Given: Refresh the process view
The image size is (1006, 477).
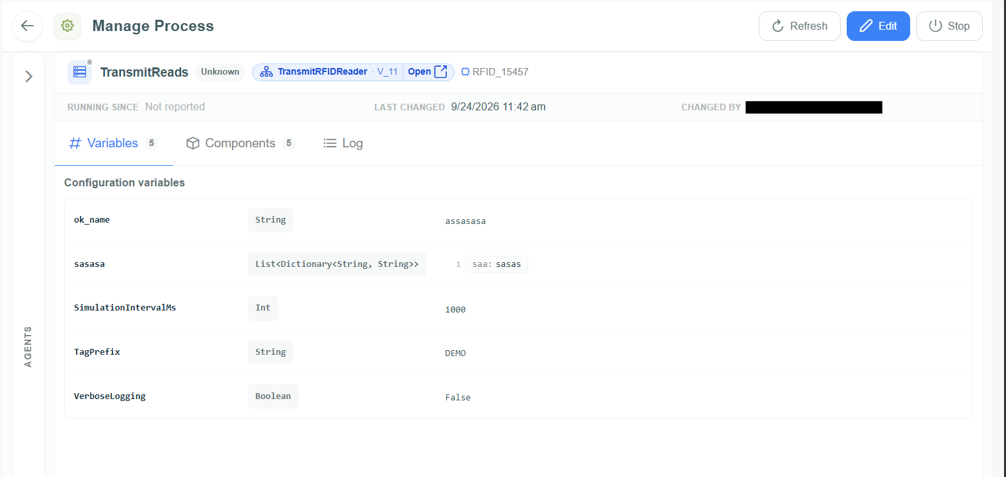Looking at the screenshot, I should point(800,26).
